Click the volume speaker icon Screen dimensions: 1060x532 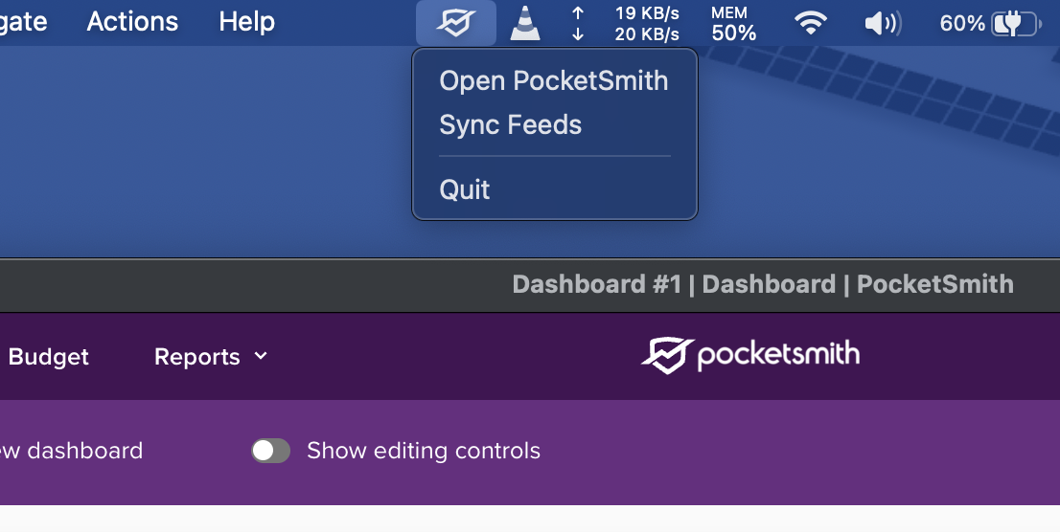click(x=882, y=23)
